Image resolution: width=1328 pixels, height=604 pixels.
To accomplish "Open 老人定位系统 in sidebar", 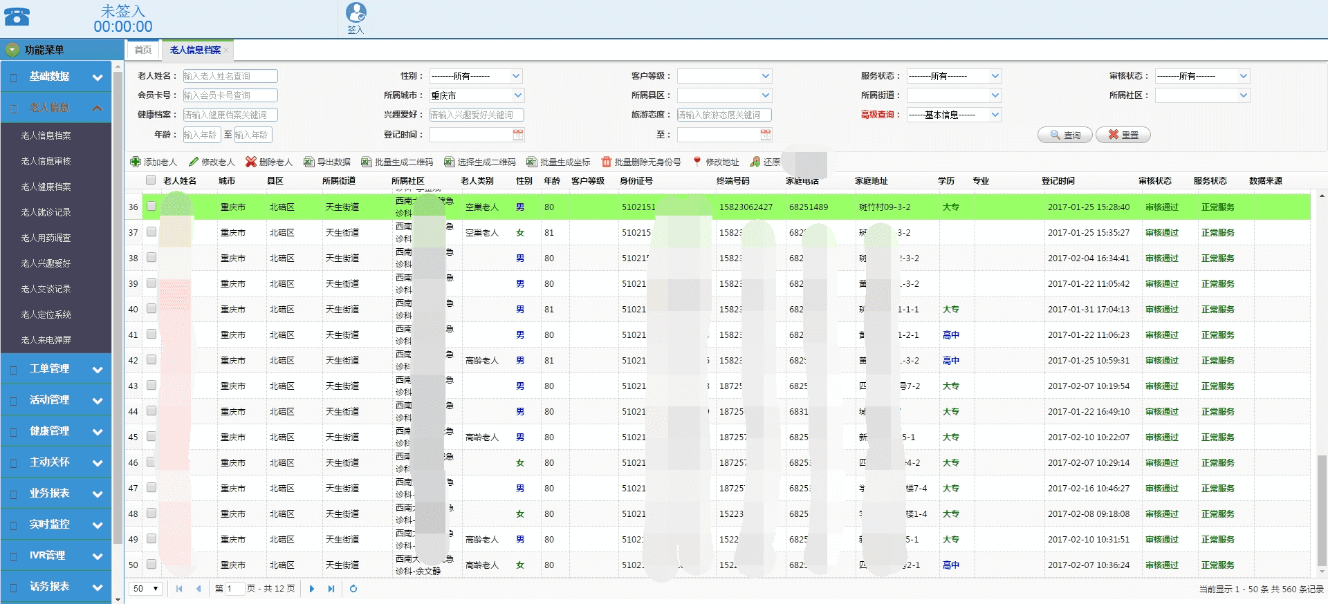I will 46,314.
